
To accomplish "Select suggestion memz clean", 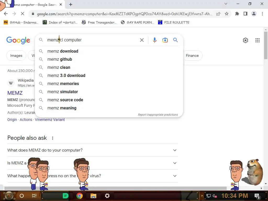I will click(109, 67).
